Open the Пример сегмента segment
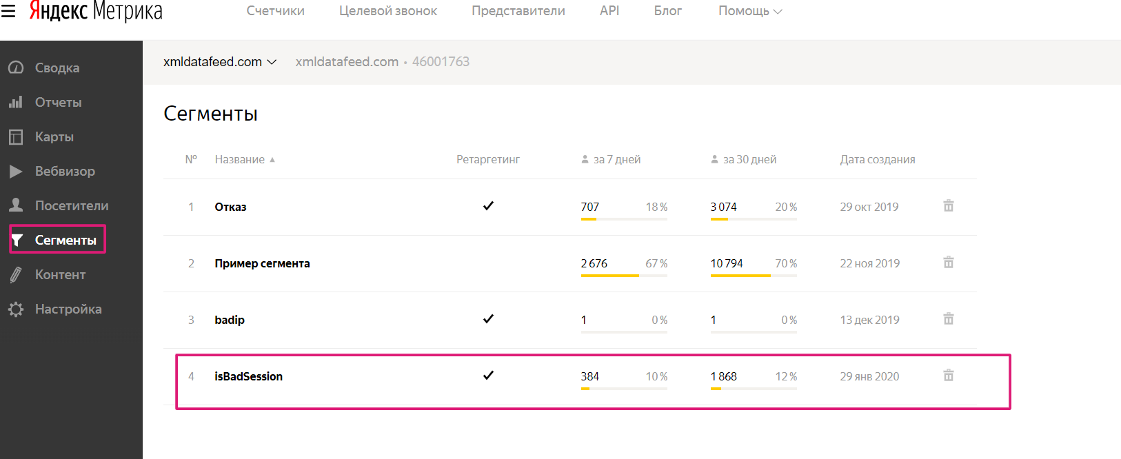This screenshot has width=1121, height=459. [262, 263]
